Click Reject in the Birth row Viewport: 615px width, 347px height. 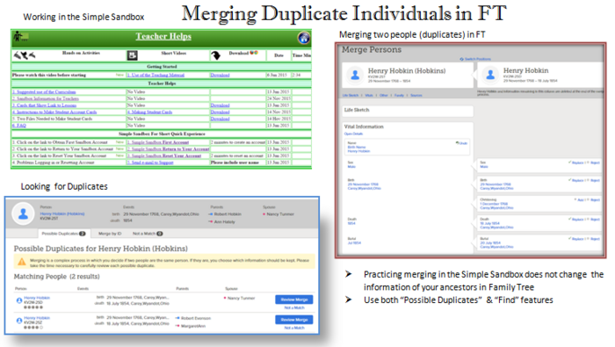pyautogui.click(x=595, y=180)
